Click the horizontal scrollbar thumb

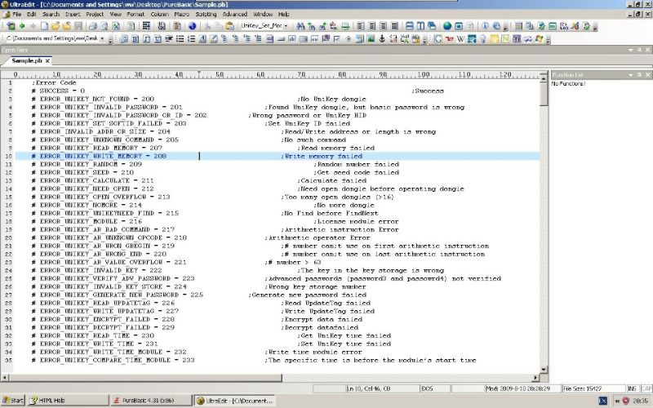click(x=146, y=378)
